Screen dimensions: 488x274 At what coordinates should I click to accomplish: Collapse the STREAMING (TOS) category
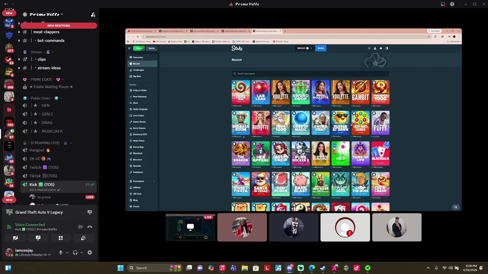coord(71,143)
